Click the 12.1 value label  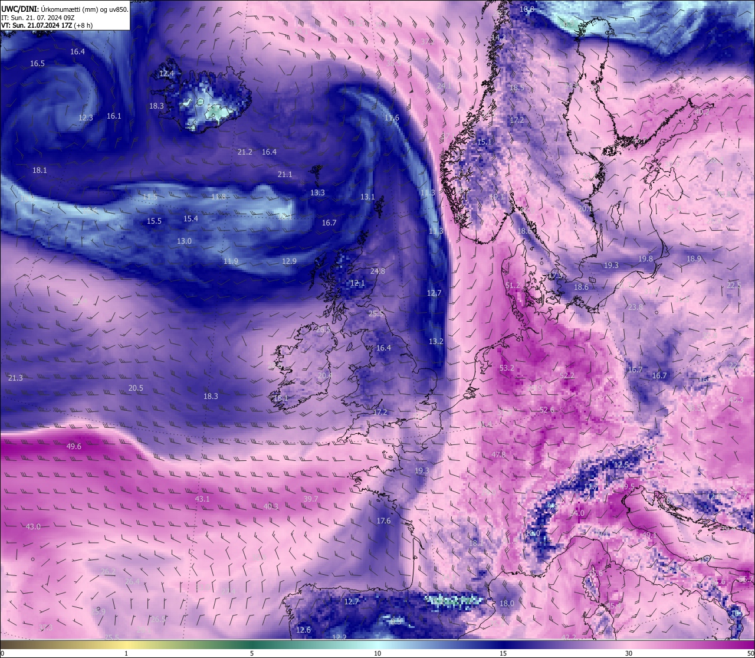357,283
